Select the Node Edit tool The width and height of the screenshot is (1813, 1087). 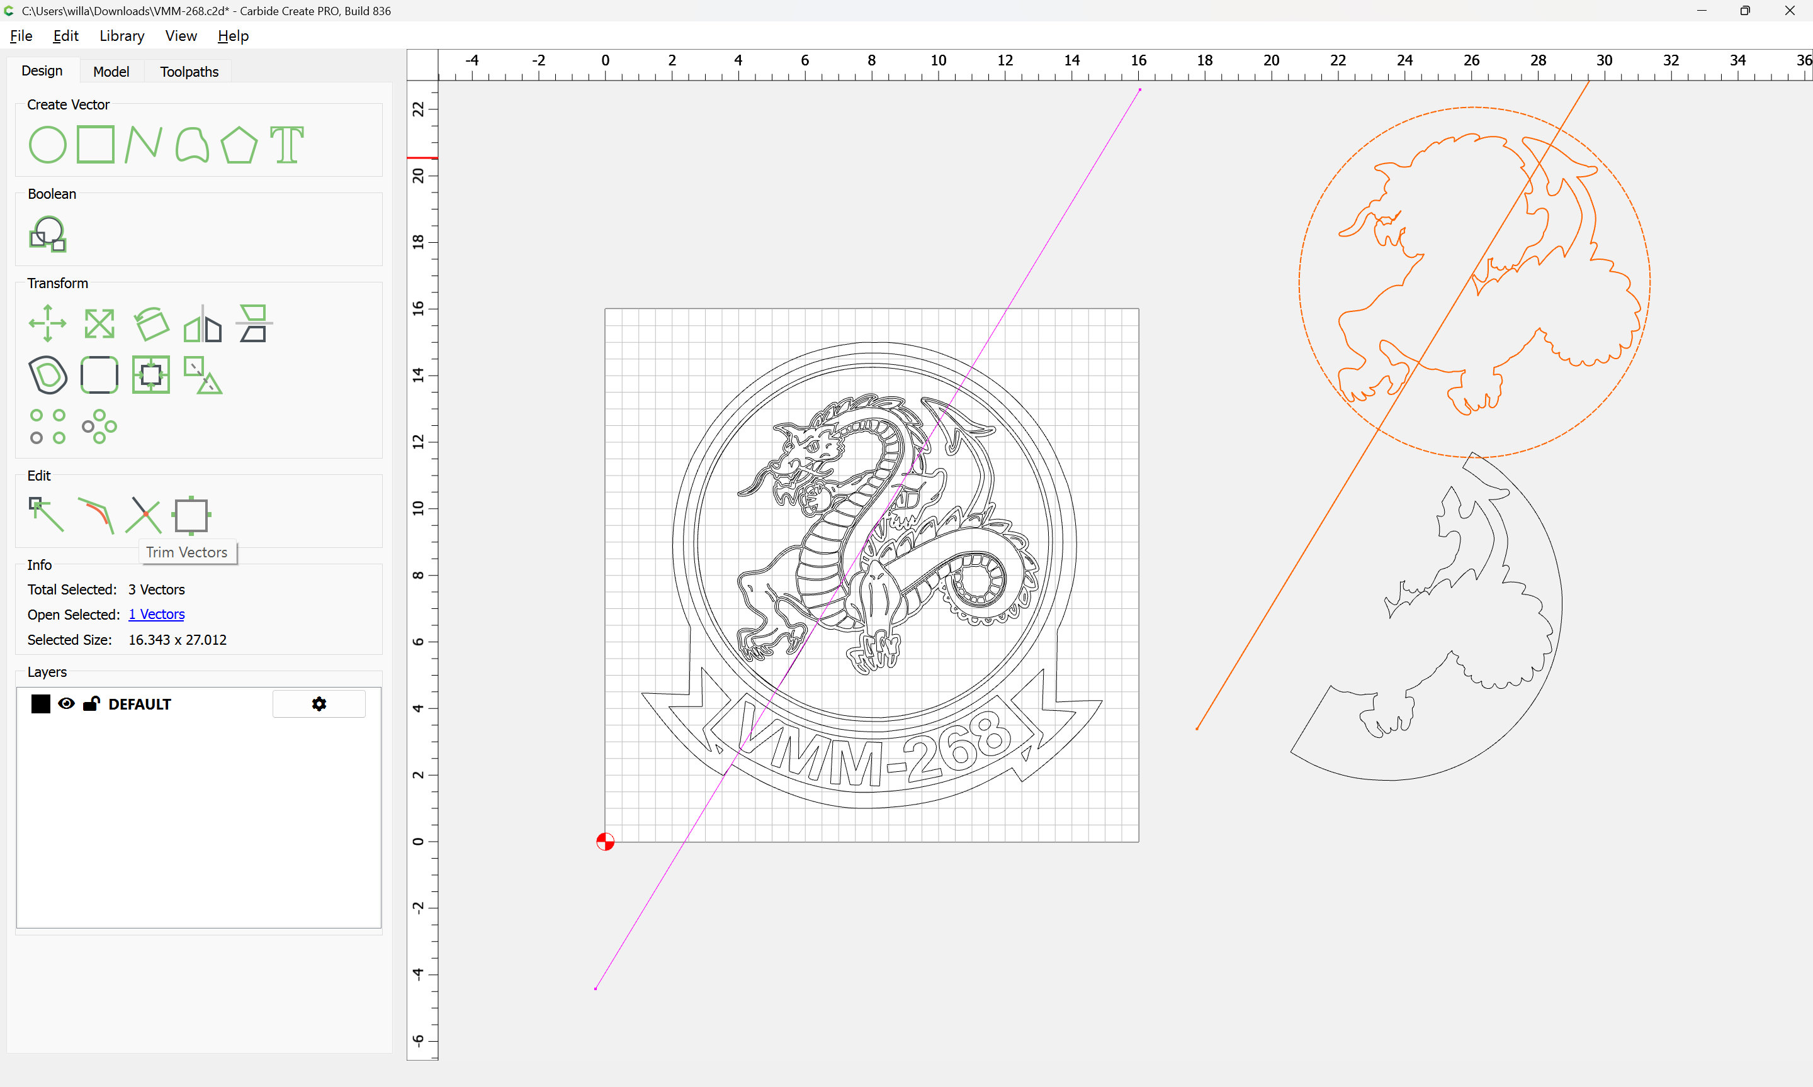click(46, 515)
